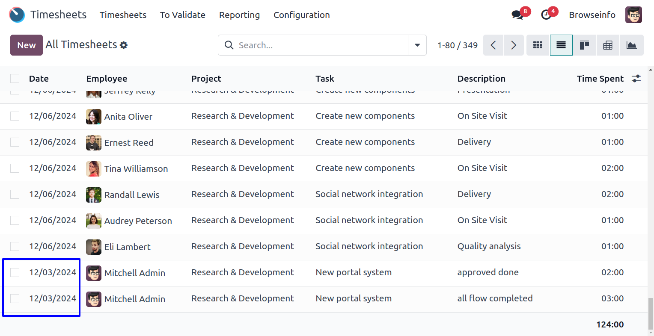Click the vertical scrollbar thumb
654x336 pixels.
(651, 314)
